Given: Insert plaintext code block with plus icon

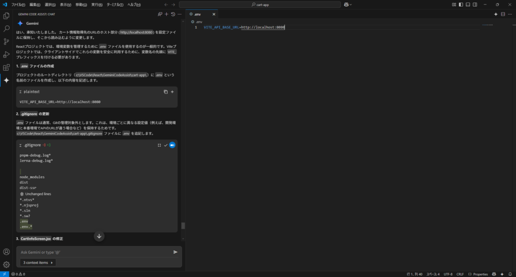Looking at the screenshot, I should [x=172, y=92].
